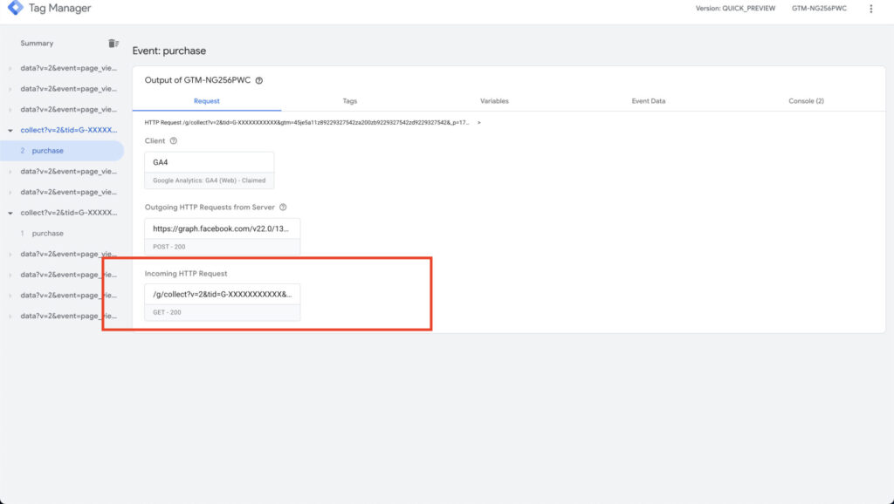
Task: Open the Console (2) tab
Action: point(806,101)
